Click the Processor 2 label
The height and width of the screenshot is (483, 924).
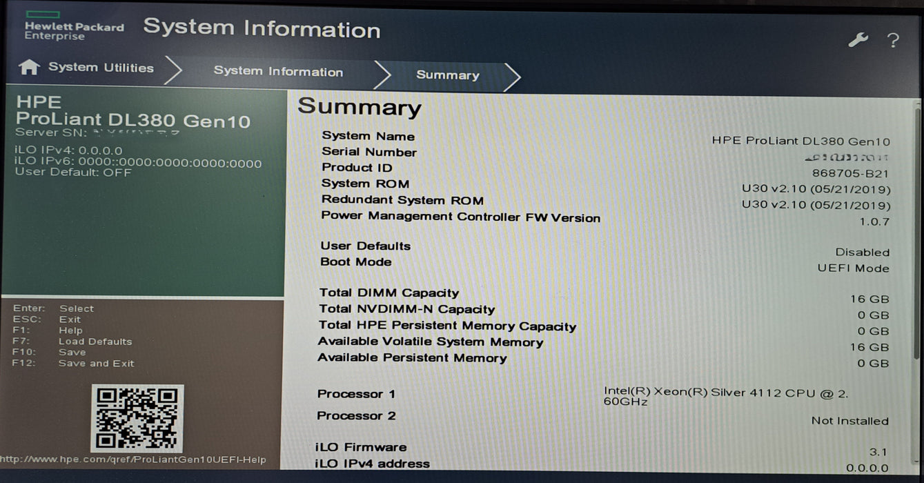[x=356, y=415]
